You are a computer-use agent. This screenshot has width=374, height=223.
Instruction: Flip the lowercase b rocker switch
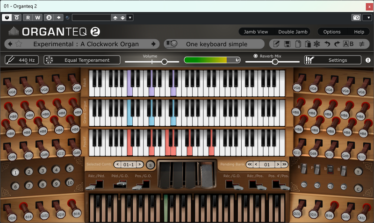(x=331, y=170)
